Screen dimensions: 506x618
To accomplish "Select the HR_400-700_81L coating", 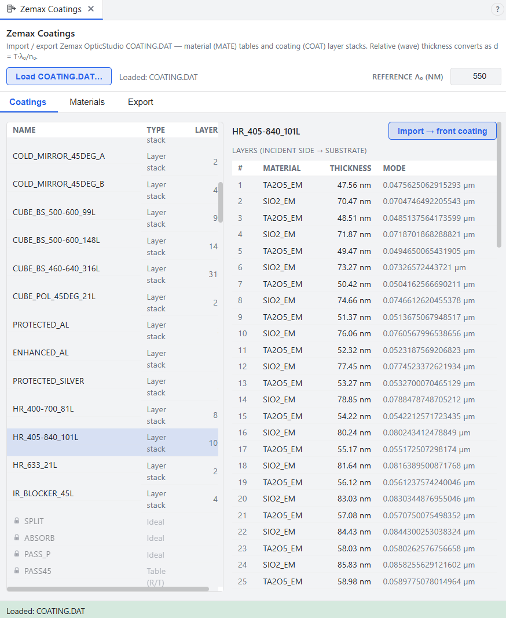I will point(112,415).
